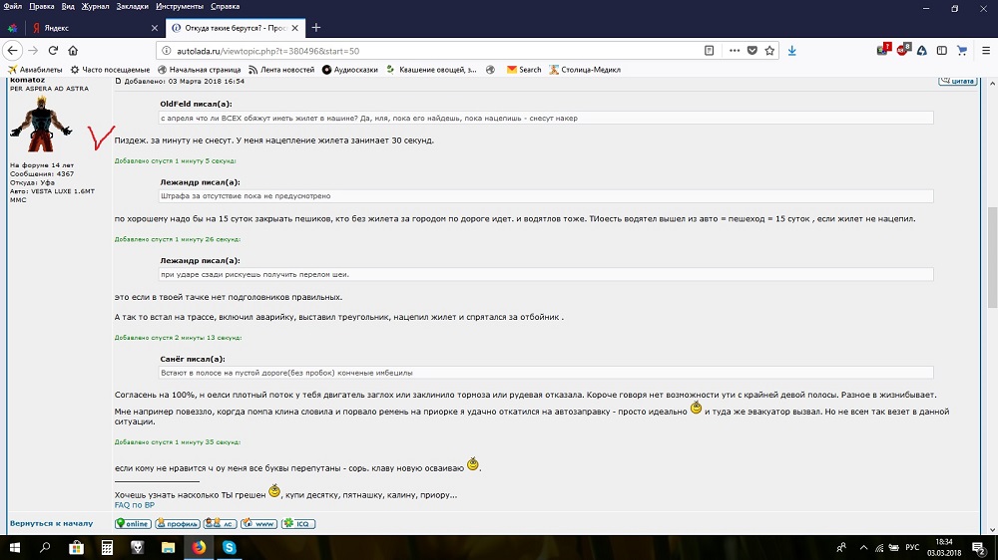
Task: Open the downloads arrow in toolbar
Action: point(792,50)
